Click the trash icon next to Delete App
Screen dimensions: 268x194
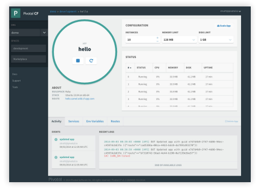[x=226, y=121]
